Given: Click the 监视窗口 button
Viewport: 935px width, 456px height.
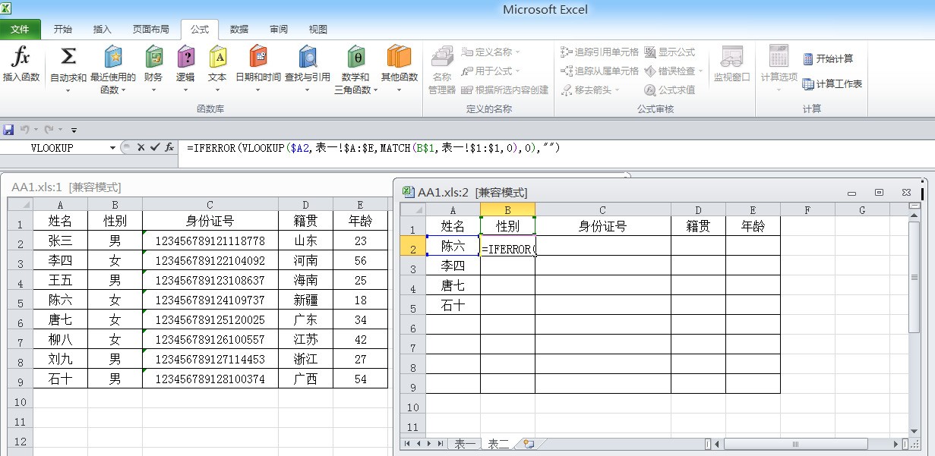Looking at the screenshot, I should (x=732, y=64).
